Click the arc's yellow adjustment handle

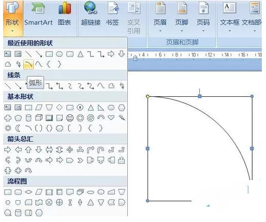[147, 96]
